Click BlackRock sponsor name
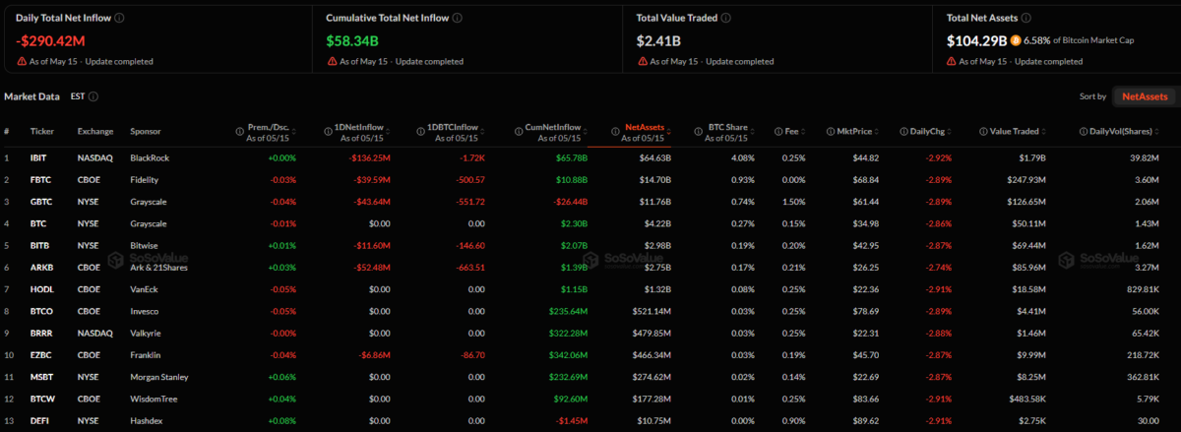 pos(150,157)
